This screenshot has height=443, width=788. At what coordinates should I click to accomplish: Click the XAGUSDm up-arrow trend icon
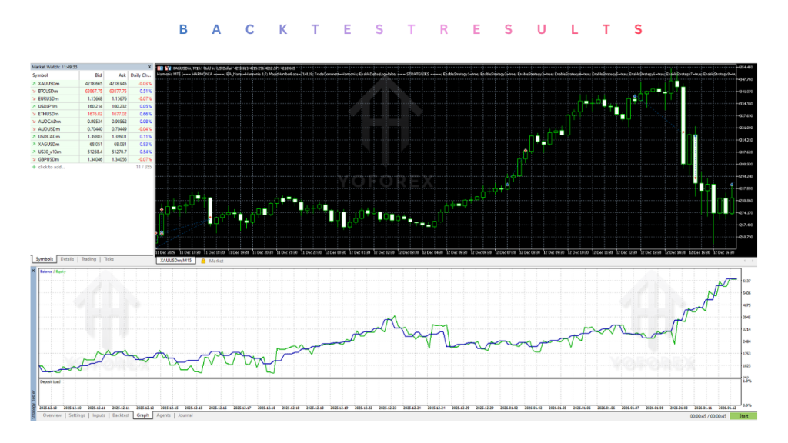point(34,144)
